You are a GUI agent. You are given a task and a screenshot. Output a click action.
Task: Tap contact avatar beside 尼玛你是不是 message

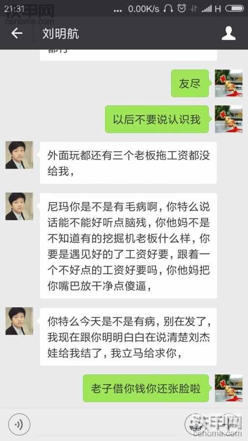19,206
